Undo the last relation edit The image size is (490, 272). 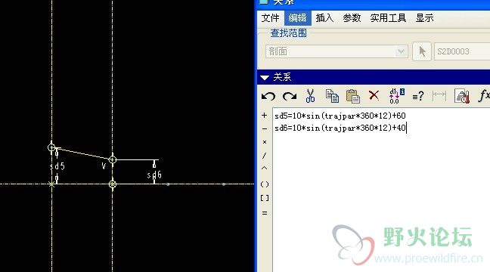click(x=268, y=96)
